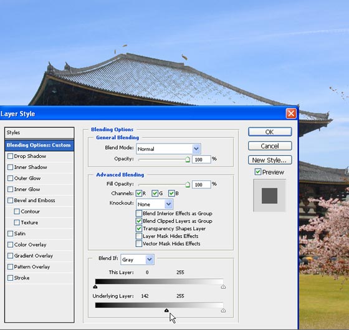The height and width of the screenshot is (330, 349).
Task: Click the Opacity slider handle
Action: point(188,159)
